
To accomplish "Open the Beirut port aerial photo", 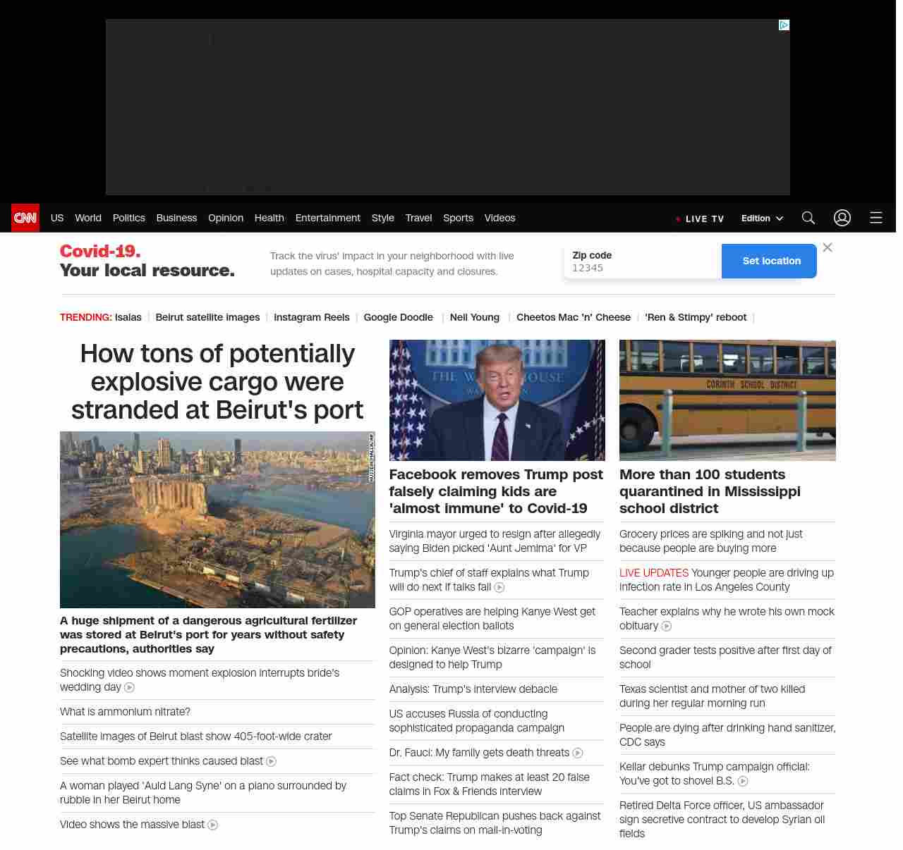I will coord(217,519).
